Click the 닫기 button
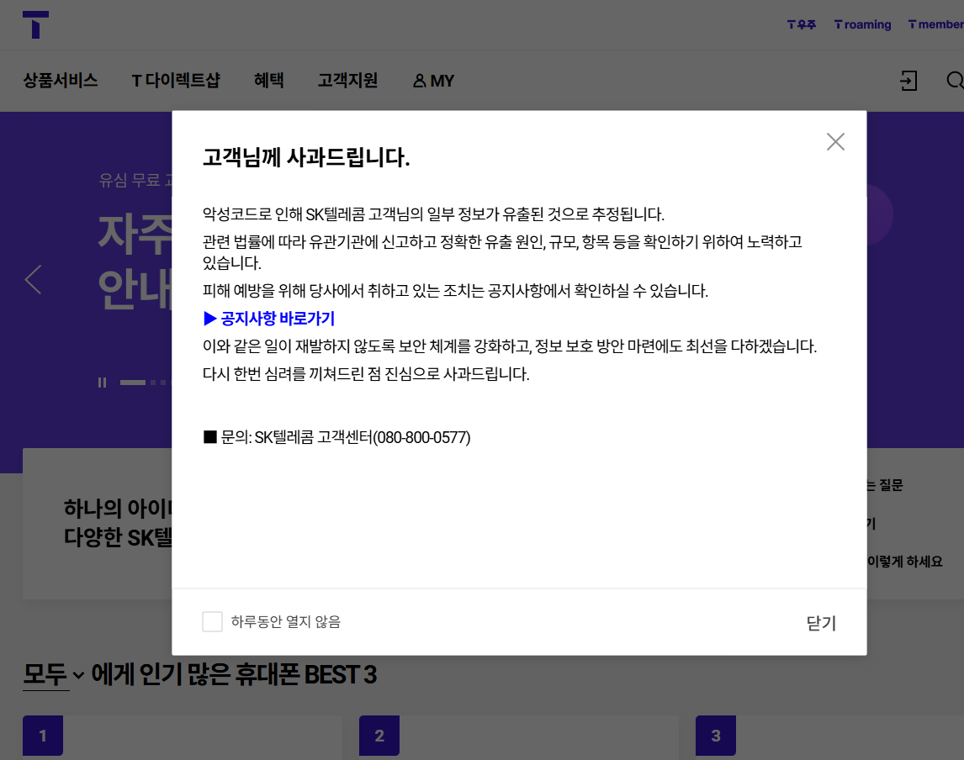Screen dimensions: 964x760 click(x=821, y=623)
